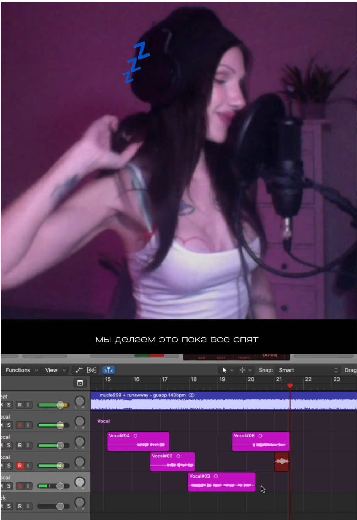The image size is (357, 520).
Task: Open the global tracks button in track header
Action: [x=80, y=383]
